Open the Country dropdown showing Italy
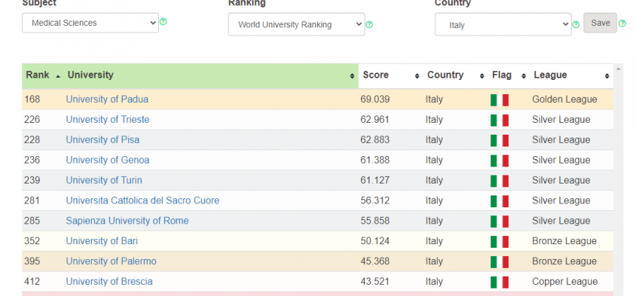The height and width of the screenshot is (296, 636). (503, 24)
